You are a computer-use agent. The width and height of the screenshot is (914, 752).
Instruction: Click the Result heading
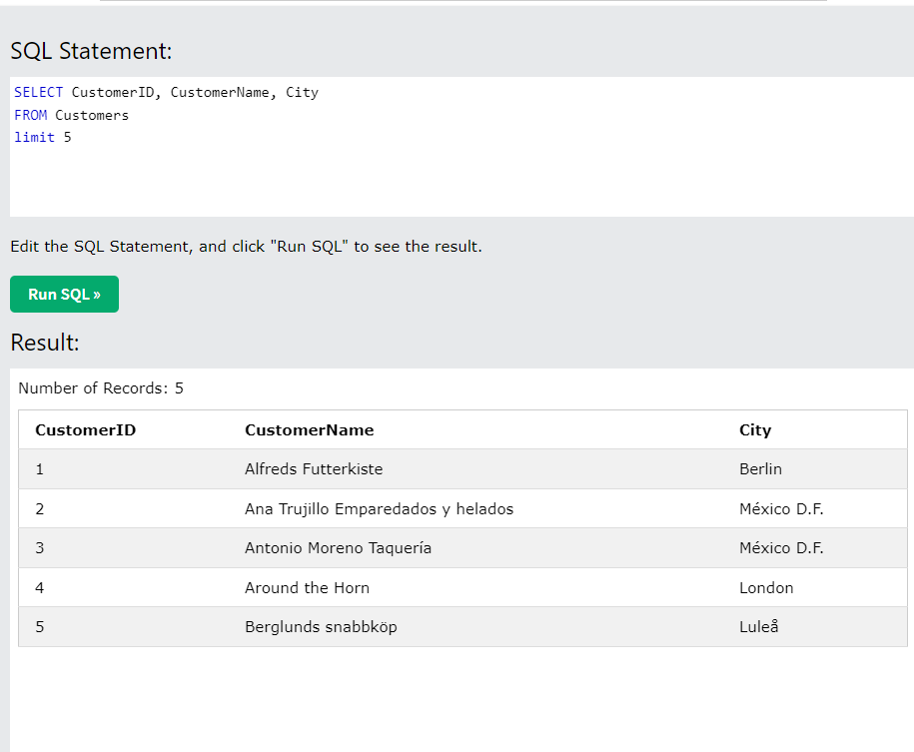(45, 343)
